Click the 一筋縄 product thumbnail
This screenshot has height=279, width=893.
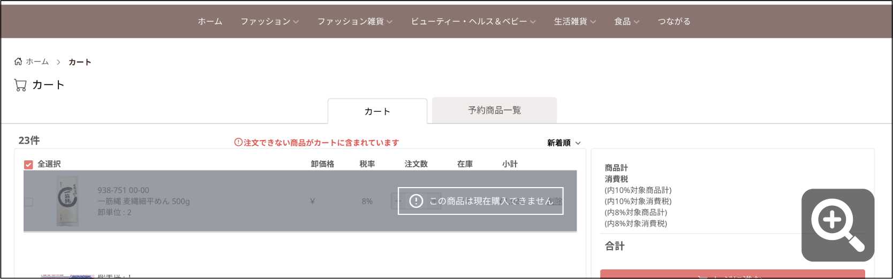click(x=68, y=201)
